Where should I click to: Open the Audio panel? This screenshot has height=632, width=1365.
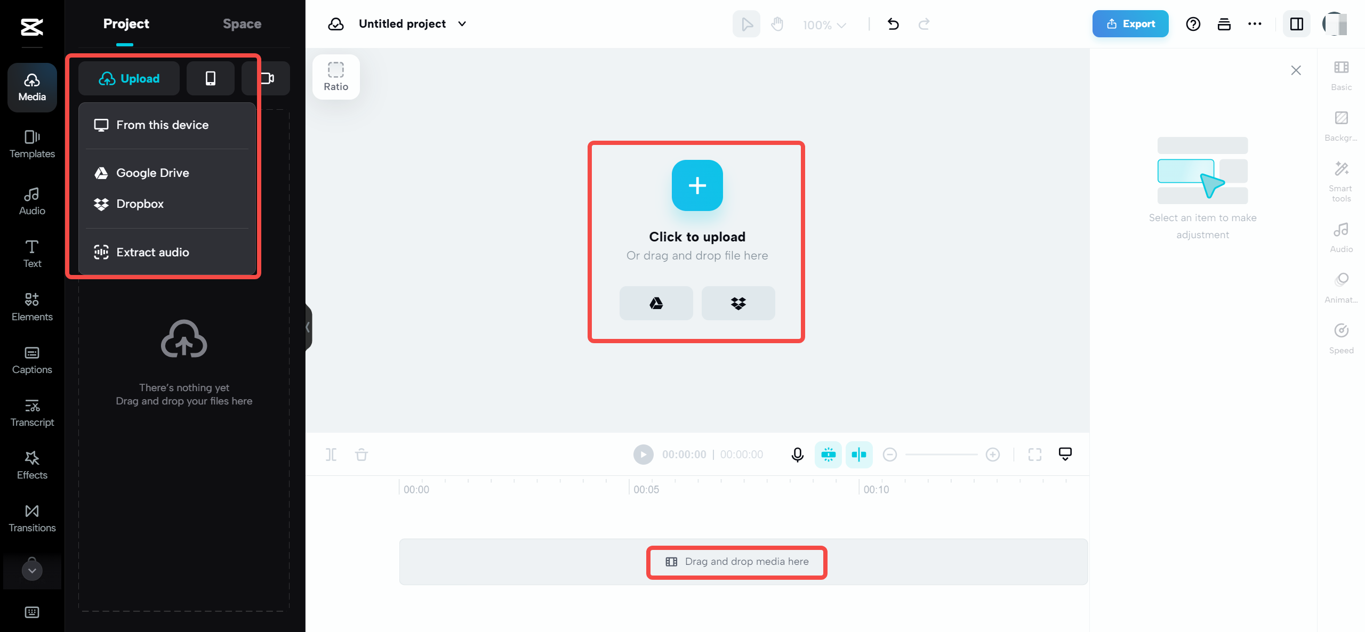coord(32,200)
